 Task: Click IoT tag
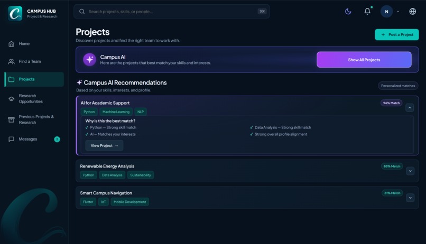pyautogui.click(x=104, y=202)
